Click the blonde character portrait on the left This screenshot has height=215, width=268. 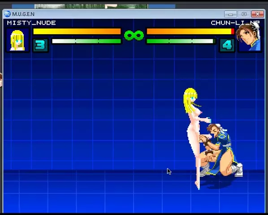tap(17, 40)
